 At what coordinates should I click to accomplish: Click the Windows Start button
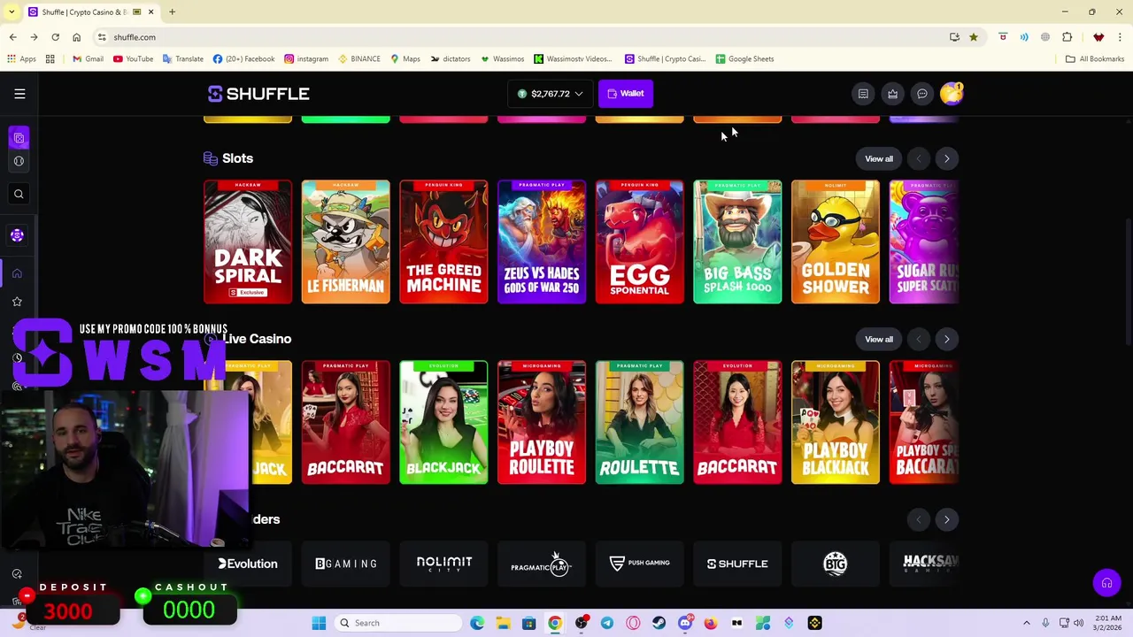[319, 623]
